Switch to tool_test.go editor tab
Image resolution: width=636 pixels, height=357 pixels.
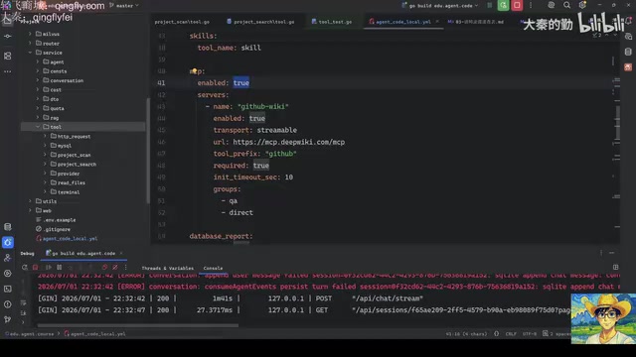(331, 22)
